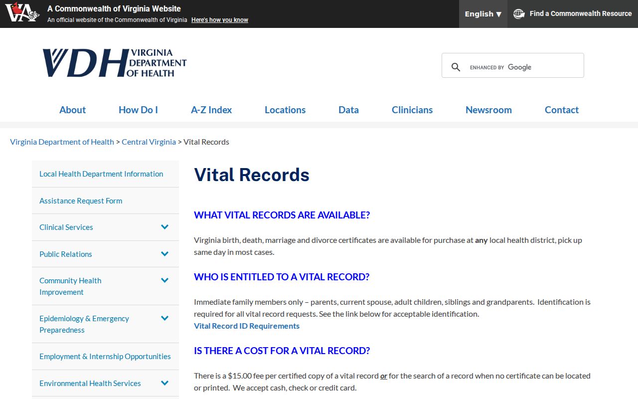The width and height of the screenshot is (638, 399).
Task: Click heading IS THERE A COST FOR A VITAL RECORD?
Action: click(282, 351)
